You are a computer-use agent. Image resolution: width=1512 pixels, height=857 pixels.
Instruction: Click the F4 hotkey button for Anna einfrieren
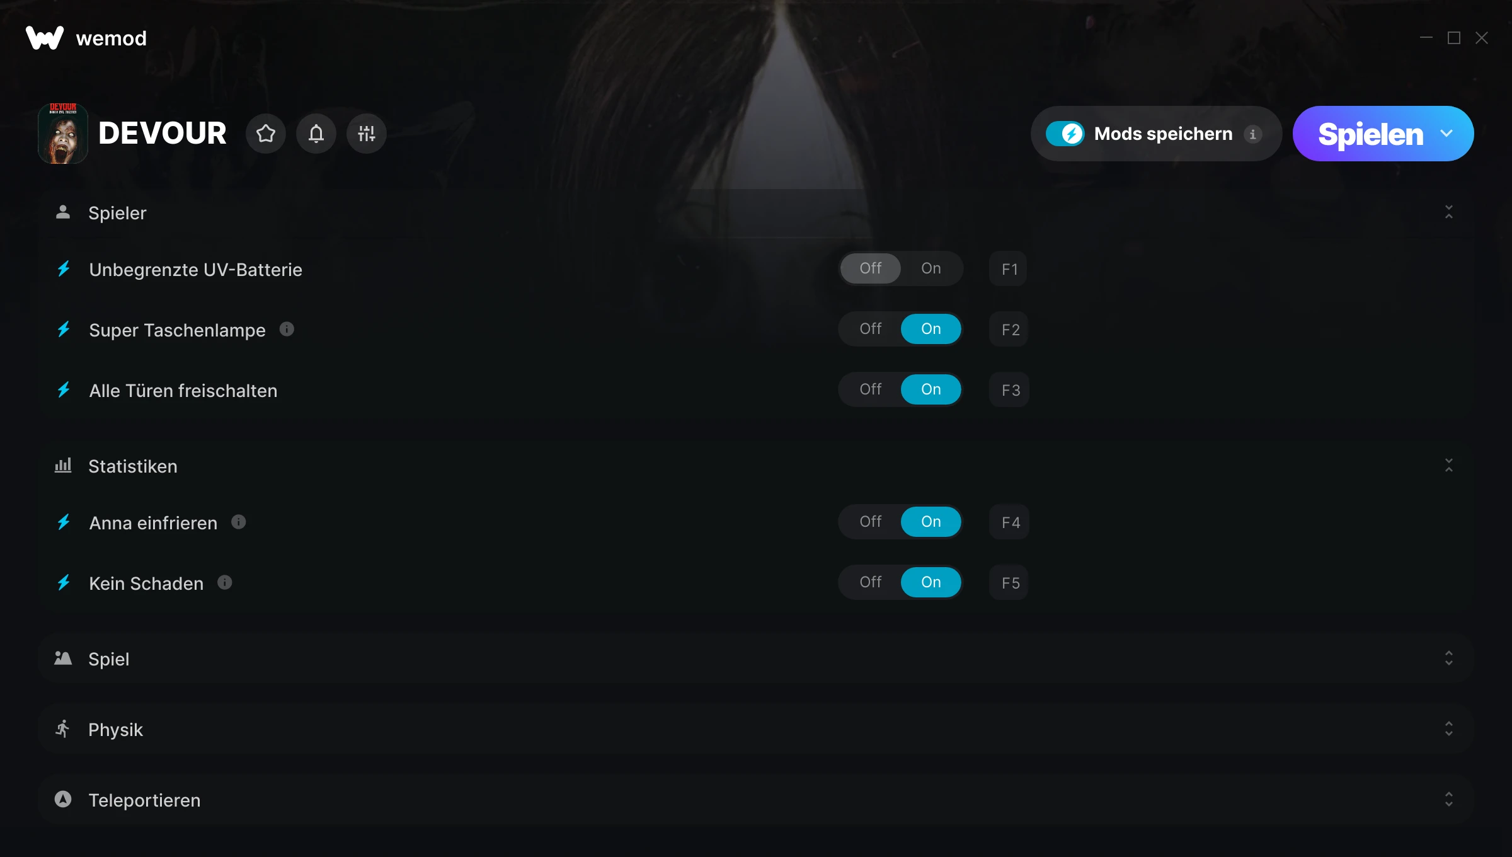point(1009,522)
